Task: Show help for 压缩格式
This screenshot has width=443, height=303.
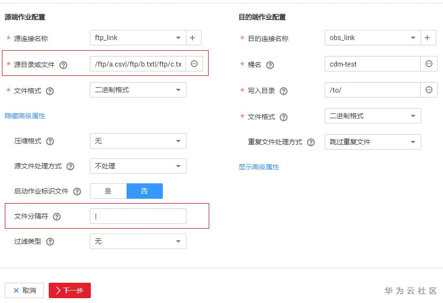Action: (50, 141)
